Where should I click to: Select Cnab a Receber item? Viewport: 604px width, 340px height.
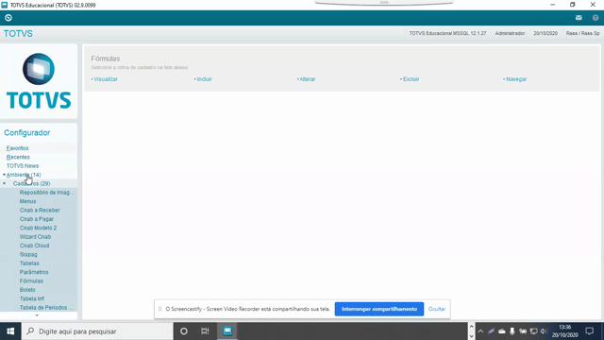[x=40, y=210]
